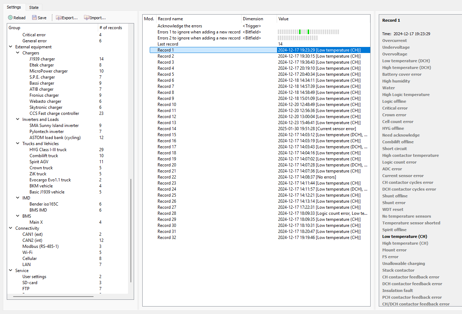462x314 pixels.
Task: Collapse the Trucks and Vehicles group
Action: (x=18, y=144)
